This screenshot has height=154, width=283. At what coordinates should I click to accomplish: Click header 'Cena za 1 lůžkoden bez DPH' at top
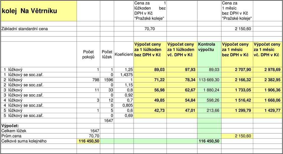[150, 11]
